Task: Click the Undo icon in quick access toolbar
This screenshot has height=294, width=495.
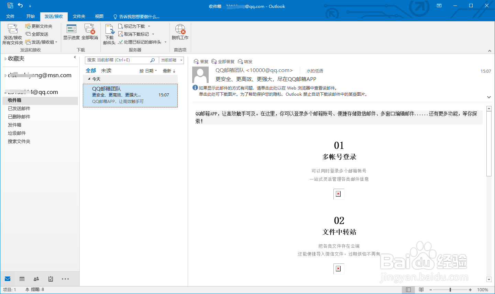Action: click(20, 5)
